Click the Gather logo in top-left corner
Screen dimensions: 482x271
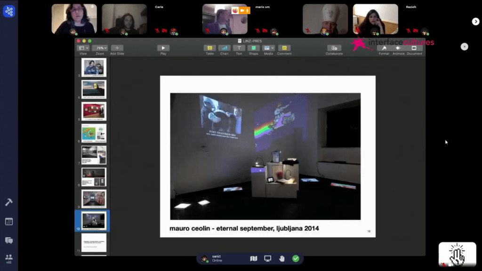9,11
